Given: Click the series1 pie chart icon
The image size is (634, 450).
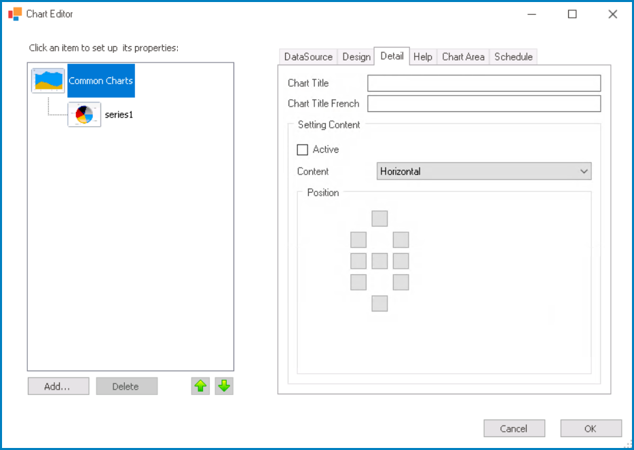Looking at the screenshot, I should point(84,115).
